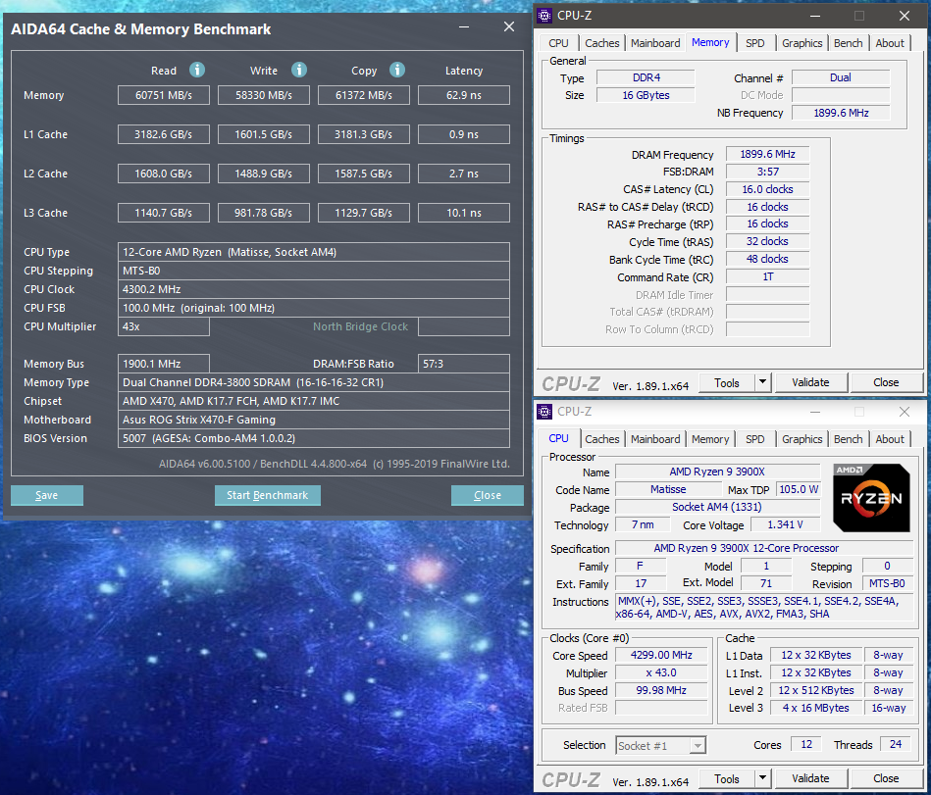Click Core Speed value 4299.00 MHz

[x=661, y=655]
